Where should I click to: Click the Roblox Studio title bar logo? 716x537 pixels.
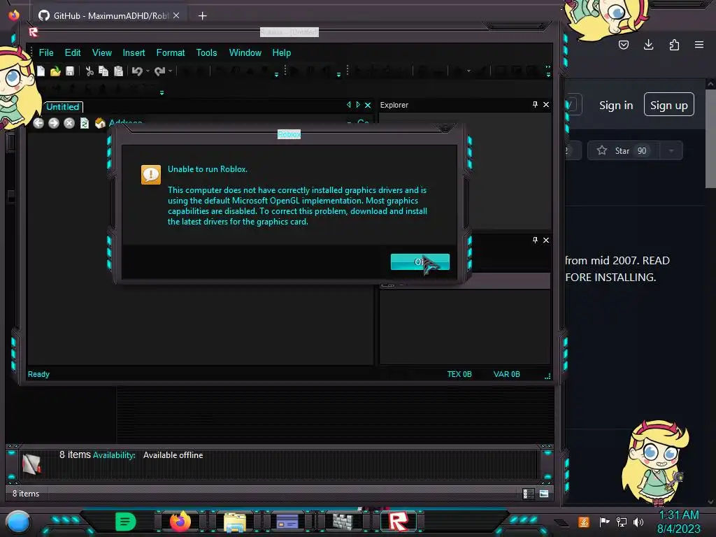[33, 32]
